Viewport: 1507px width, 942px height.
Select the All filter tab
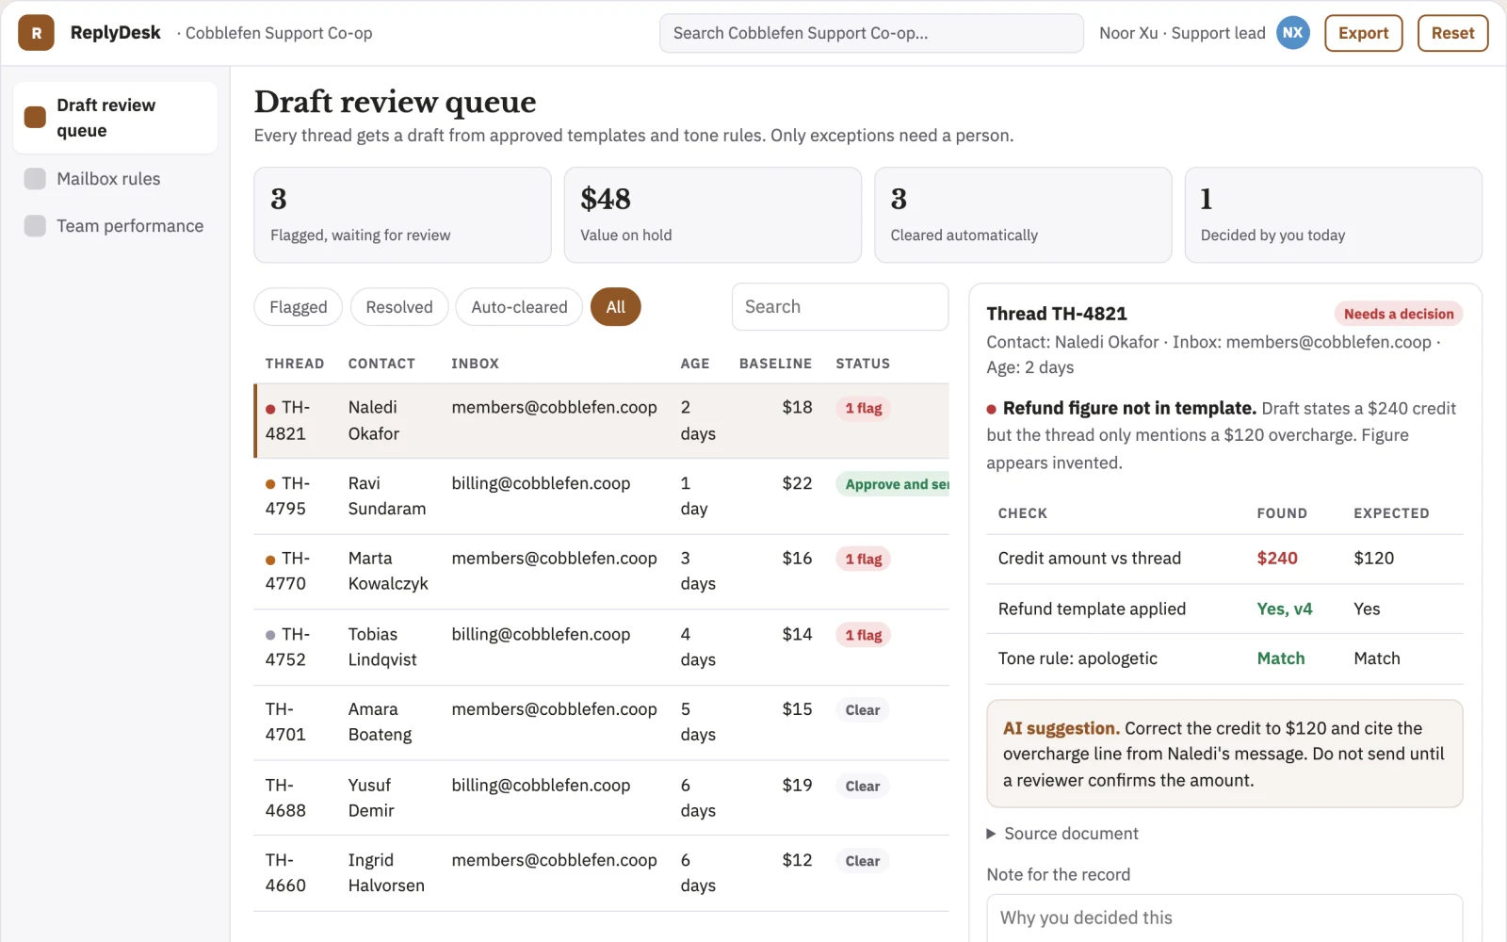[615, 307]
